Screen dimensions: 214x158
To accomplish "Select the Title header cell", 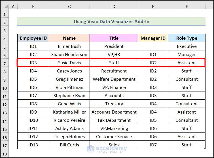I will point(114,38).
